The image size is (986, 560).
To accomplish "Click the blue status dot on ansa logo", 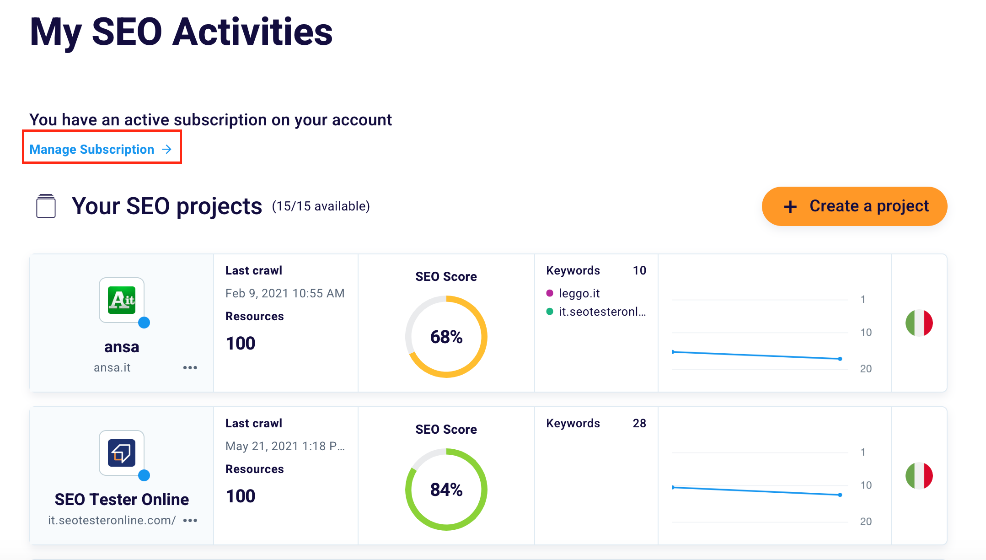I will point(144,323).
